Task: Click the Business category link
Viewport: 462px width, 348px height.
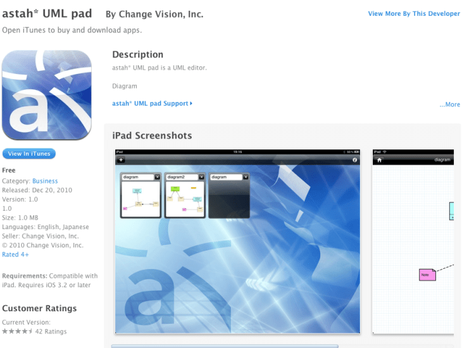Action: pos(44,181)
